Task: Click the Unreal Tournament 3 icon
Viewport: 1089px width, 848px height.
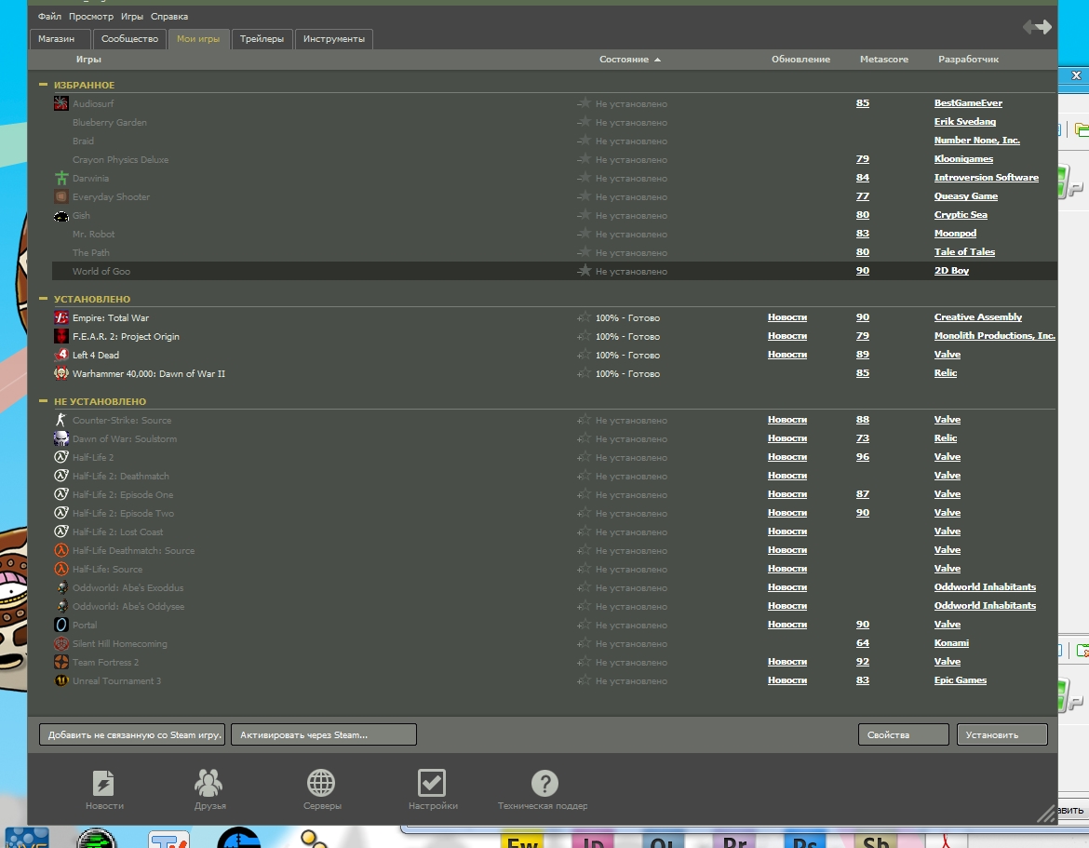Action: [61, 680]
